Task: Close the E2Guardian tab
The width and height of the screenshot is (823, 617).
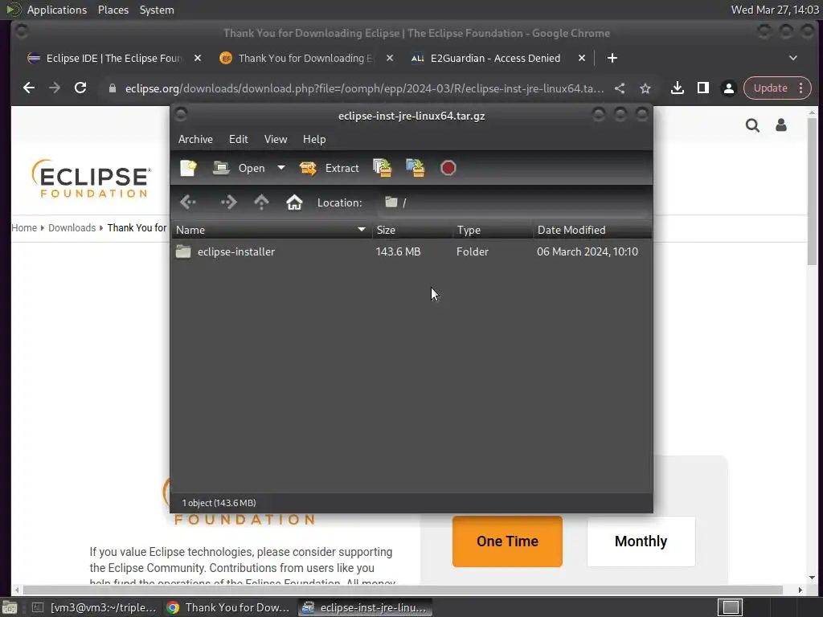Action: pos(582,58)
